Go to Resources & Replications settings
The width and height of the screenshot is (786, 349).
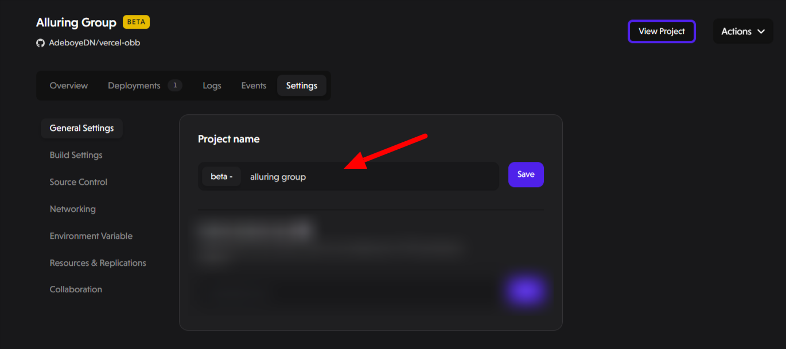coord(98,263)
